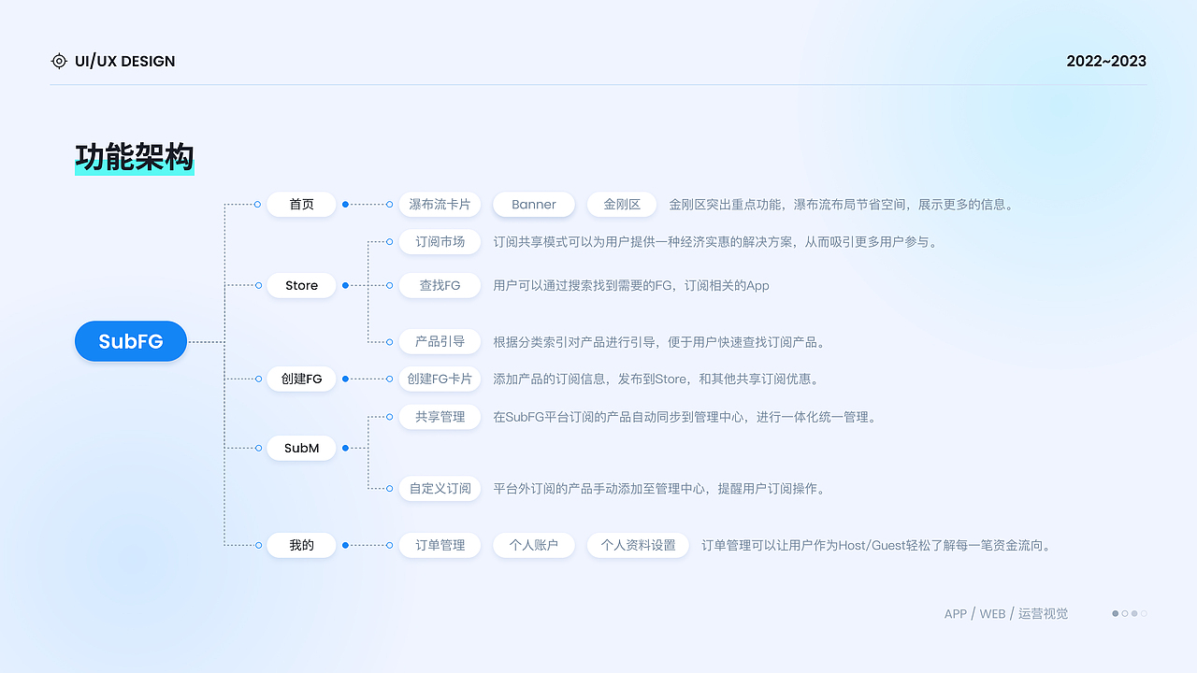Image resolution: width=1197 pixels, height=673 pixels.
Task: Click the 金刚区 pill node
Action: coord(621,204)
